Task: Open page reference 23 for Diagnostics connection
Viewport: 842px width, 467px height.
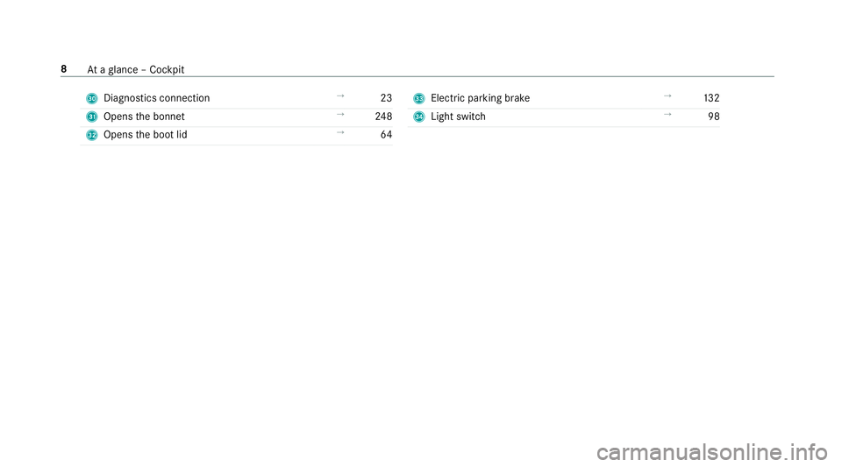Action: click(386, 98)
